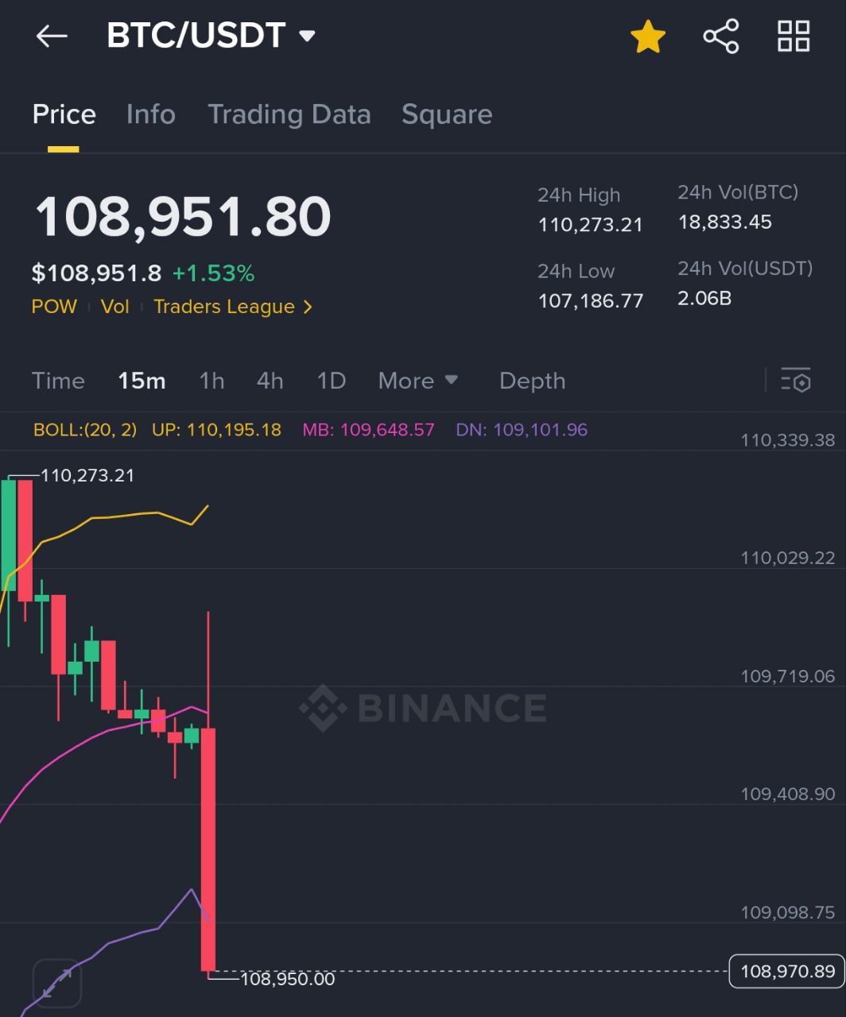Tap the 108,970.89 current price label
The width and height of the screenshot is (846, 1017).
[786, 971]
